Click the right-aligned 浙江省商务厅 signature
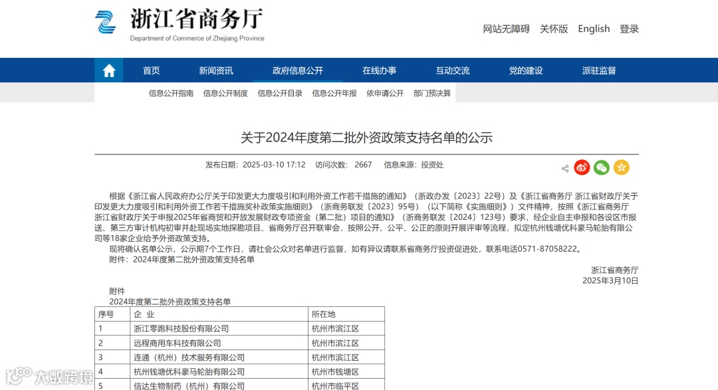 [614, 270]
